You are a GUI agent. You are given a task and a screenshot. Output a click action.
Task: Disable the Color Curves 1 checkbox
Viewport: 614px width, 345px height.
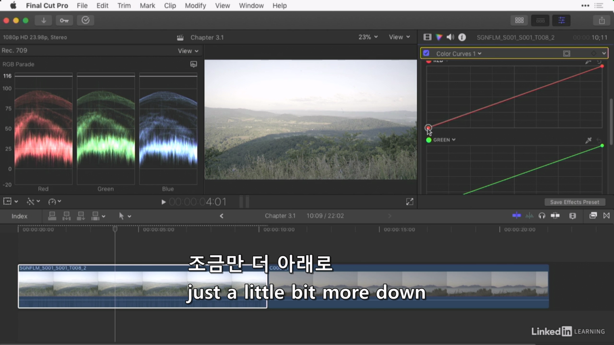coord(426,53)
